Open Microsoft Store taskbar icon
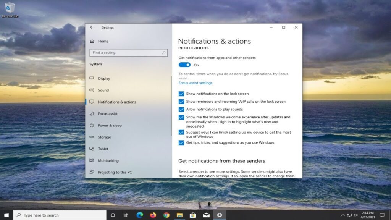 pos(193,215)
